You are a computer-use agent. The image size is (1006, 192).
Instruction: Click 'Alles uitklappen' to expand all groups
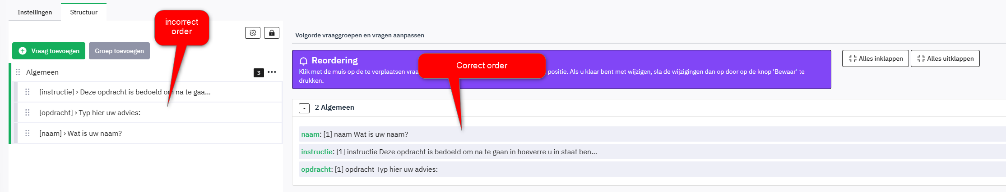(x=945, y=58)
